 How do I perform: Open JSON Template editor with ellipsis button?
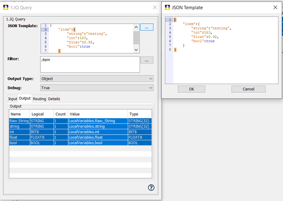tap(147, 27)
